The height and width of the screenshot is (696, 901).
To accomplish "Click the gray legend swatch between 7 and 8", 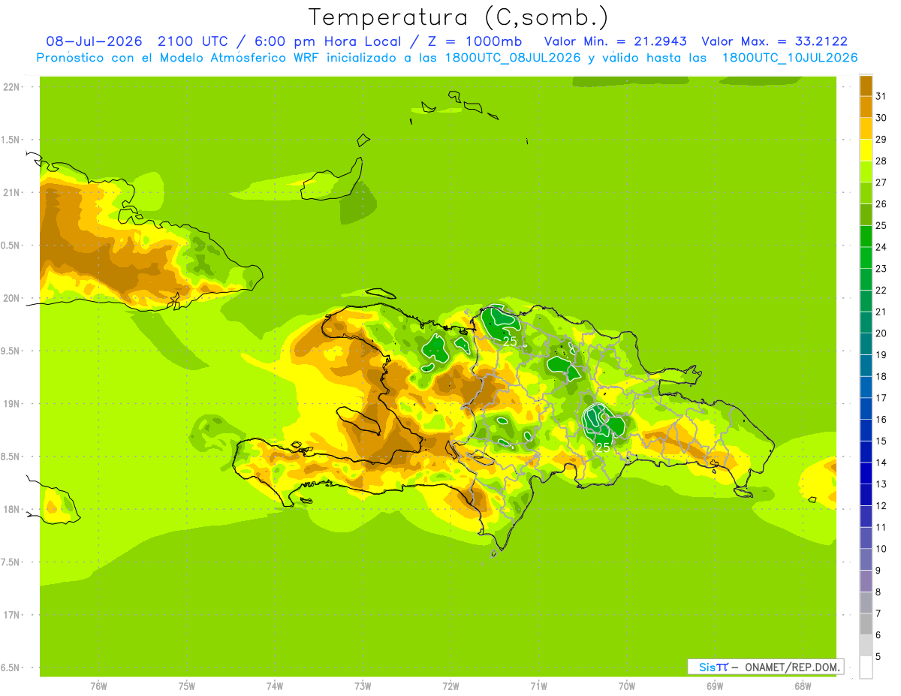I will coord(866,603).
